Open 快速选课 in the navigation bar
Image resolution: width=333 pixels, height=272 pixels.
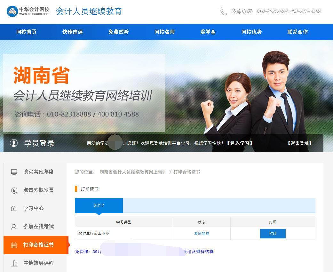pos(73,32)
